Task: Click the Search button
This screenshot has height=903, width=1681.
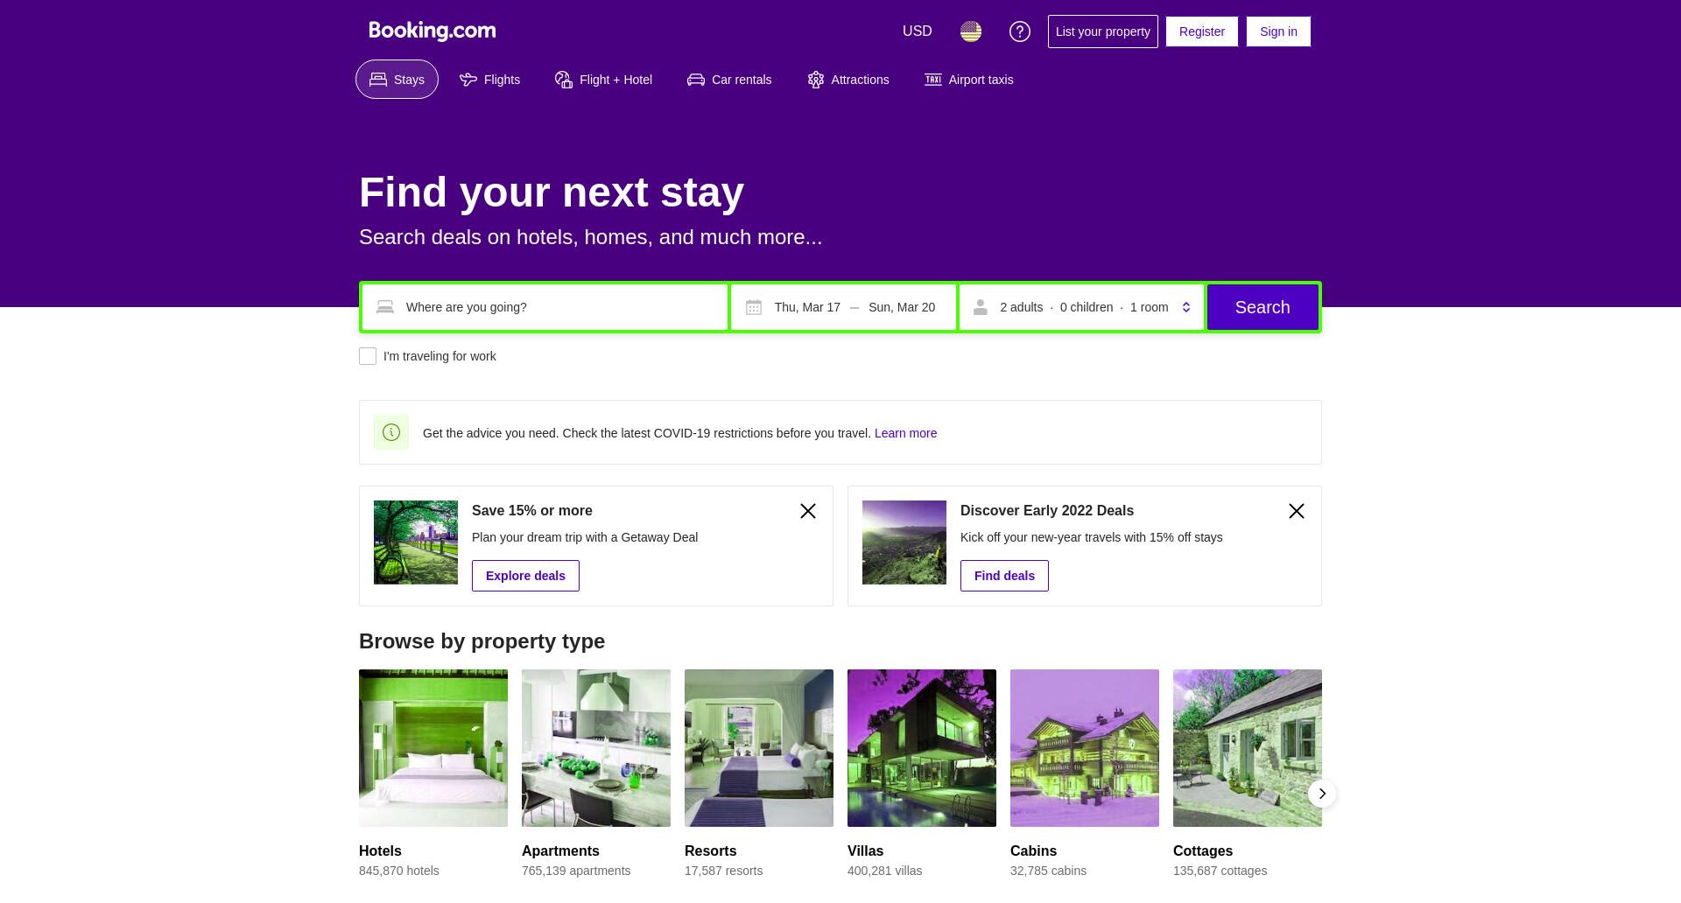Action: (x=1263, y=307)
